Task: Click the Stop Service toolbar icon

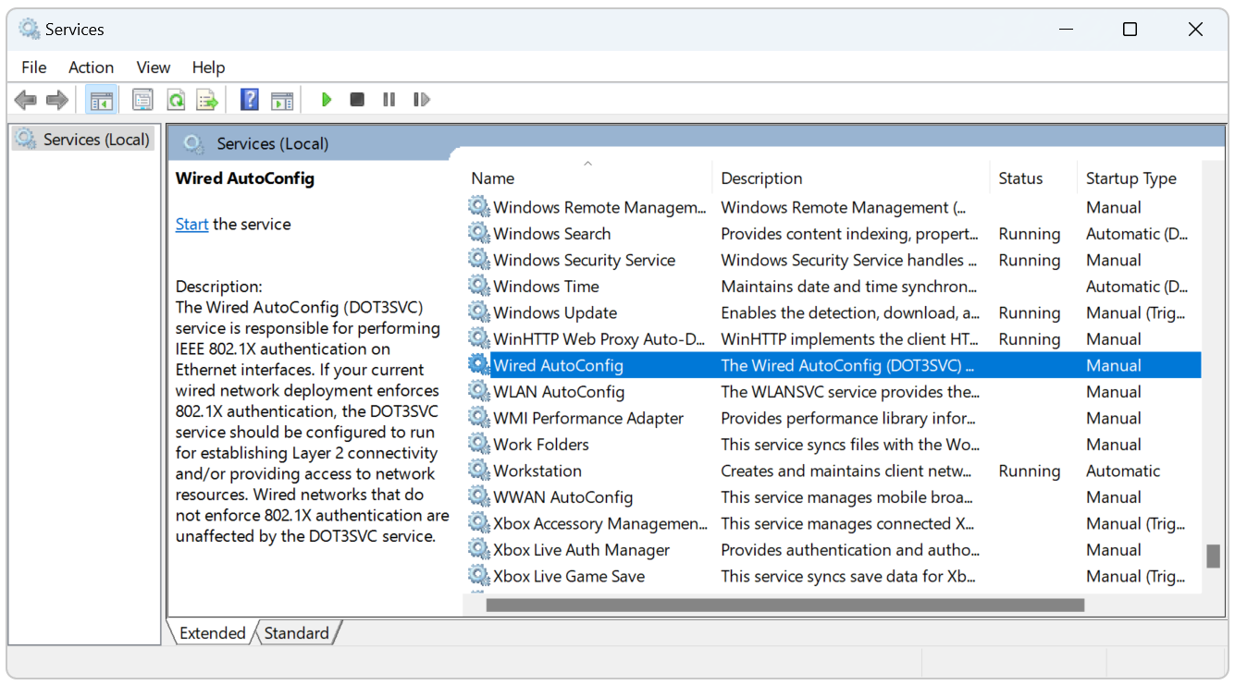Action: point(357,100)
